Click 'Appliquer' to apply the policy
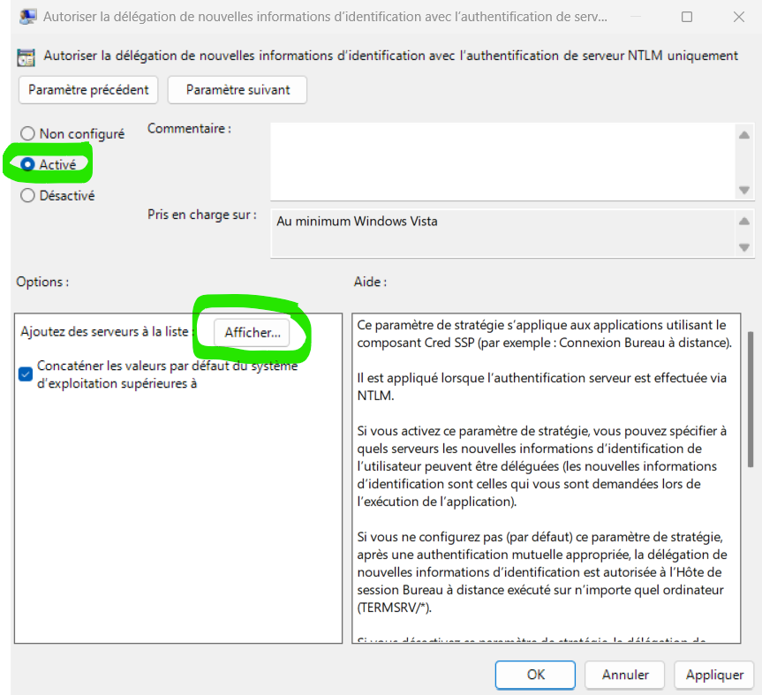Image resolution: width=762 pixels, height=695 pixels. [x=713, y=675]
